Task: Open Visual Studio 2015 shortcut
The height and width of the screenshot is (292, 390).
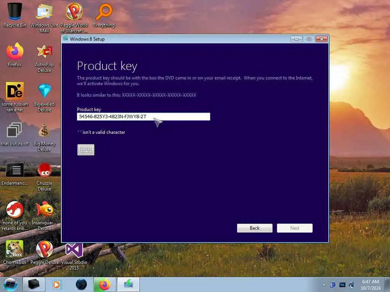Action: [74, 256]
